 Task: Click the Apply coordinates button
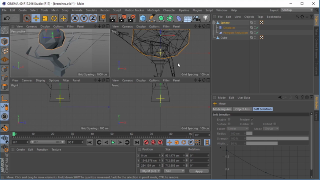199,171
